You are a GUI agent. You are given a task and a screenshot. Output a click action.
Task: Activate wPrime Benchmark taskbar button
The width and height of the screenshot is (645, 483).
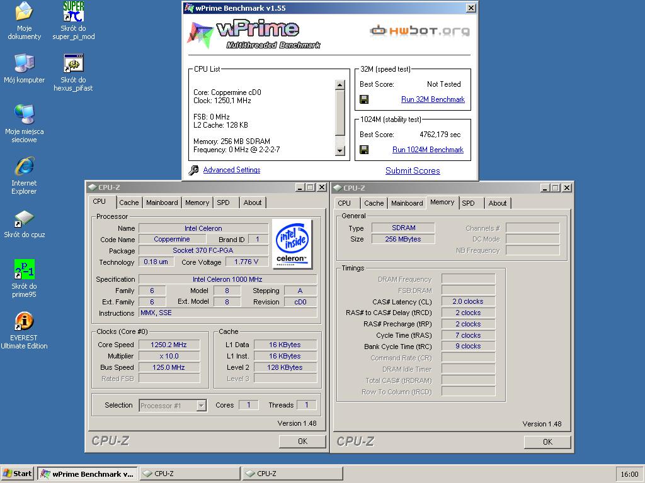tap(88, 474)
